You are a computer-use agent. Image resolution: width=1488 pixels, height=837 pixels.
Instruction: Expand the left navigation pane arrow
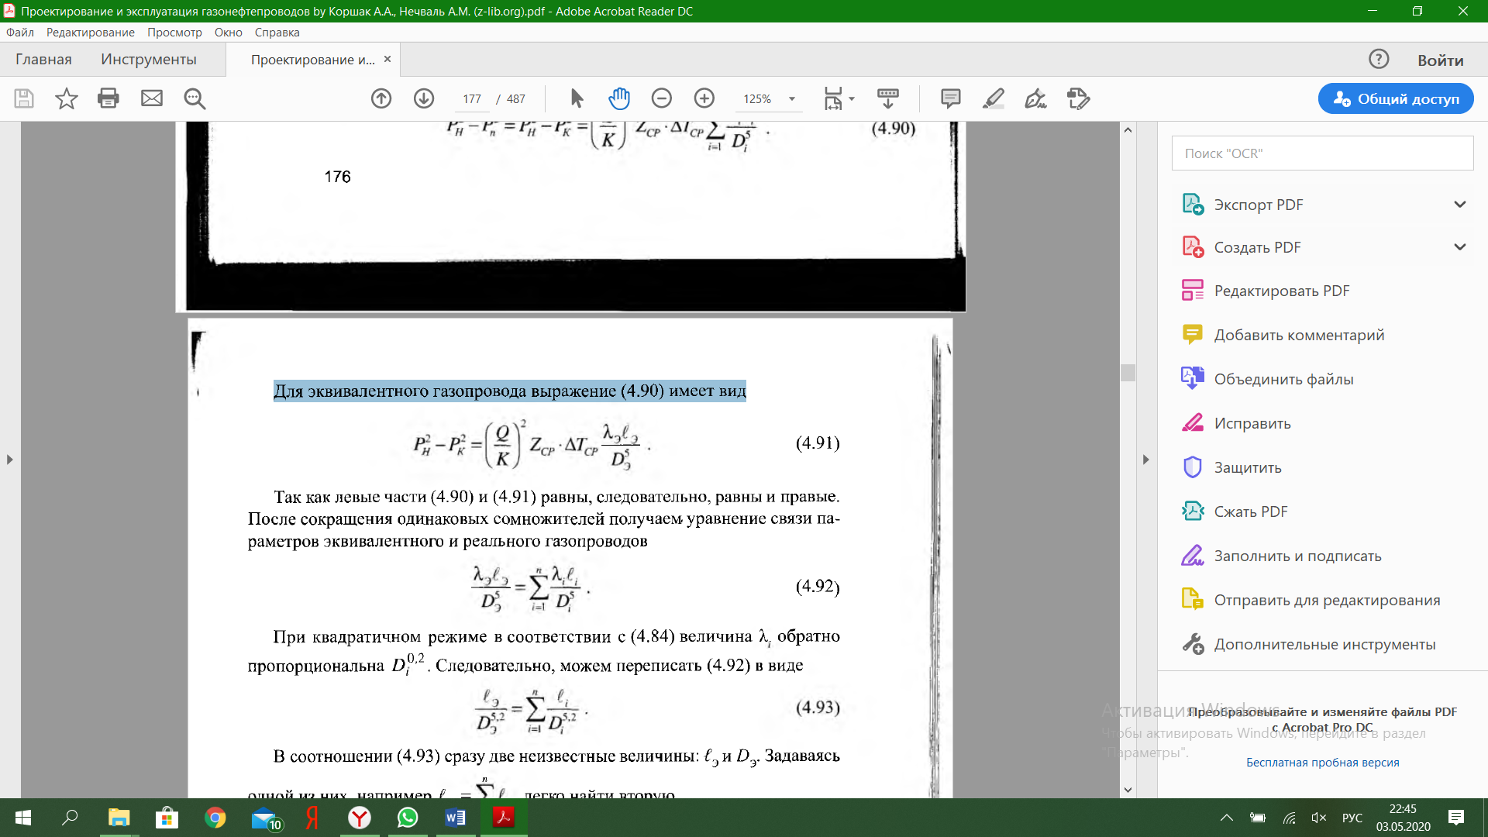pos(9,460)
